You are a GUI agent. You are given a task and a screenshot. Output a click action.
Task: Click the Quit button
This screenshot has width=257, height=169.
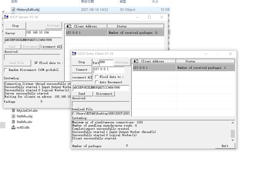click(x=225, y=146)
